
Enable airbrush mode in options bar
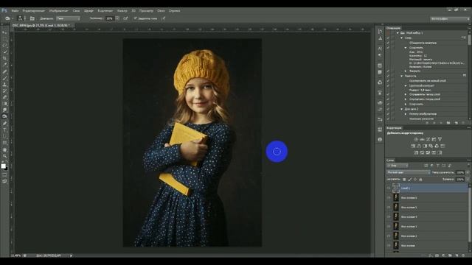[125, 18]
